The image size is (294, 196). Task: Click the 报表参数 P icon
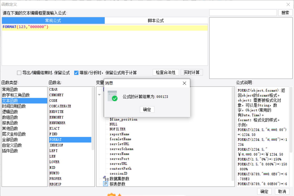pos(106,184)
